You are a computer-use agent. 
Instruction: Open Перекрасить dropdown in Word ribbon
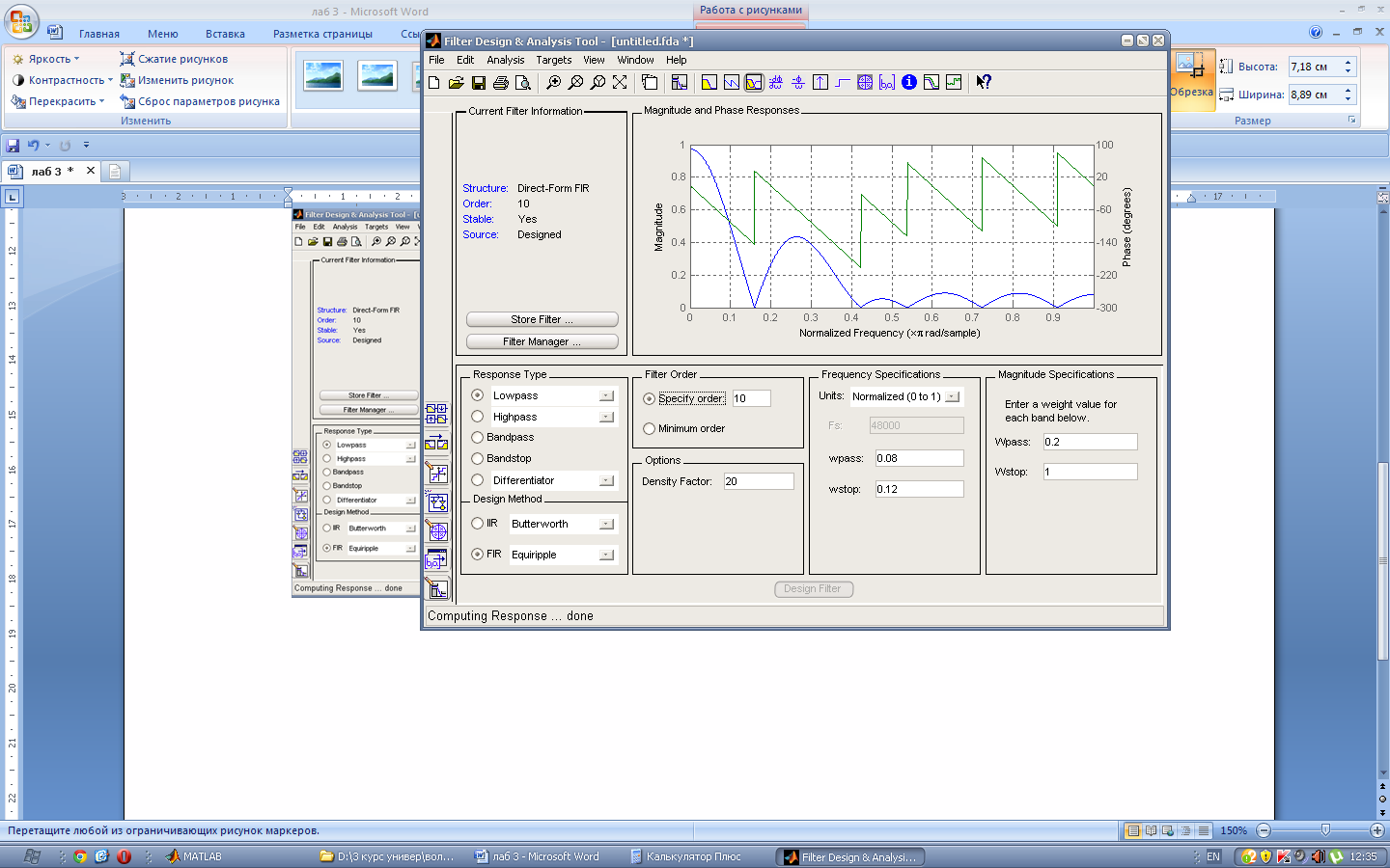(x=59, y=101)
